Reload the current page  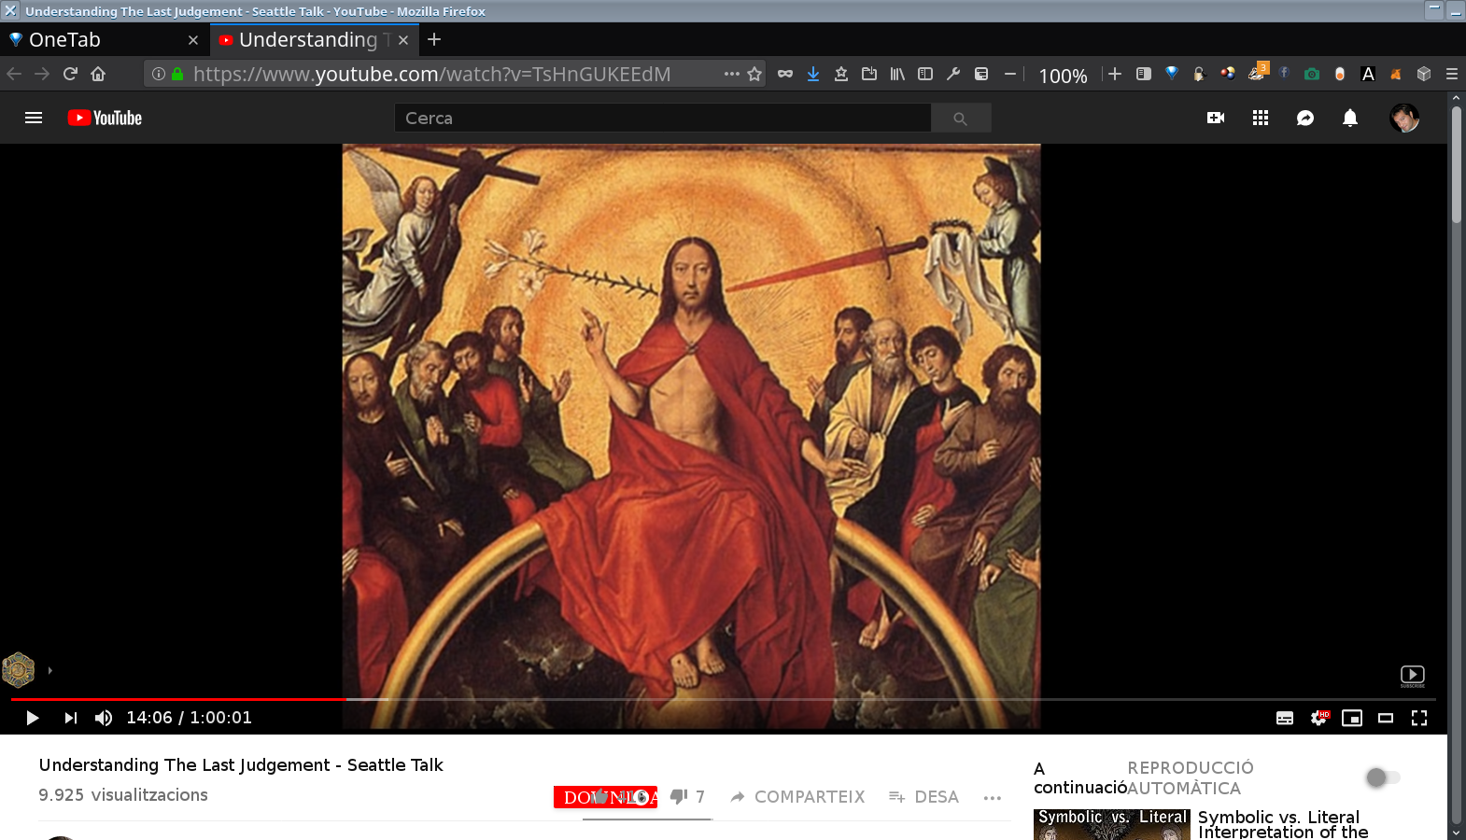click(x=70, y=74)
